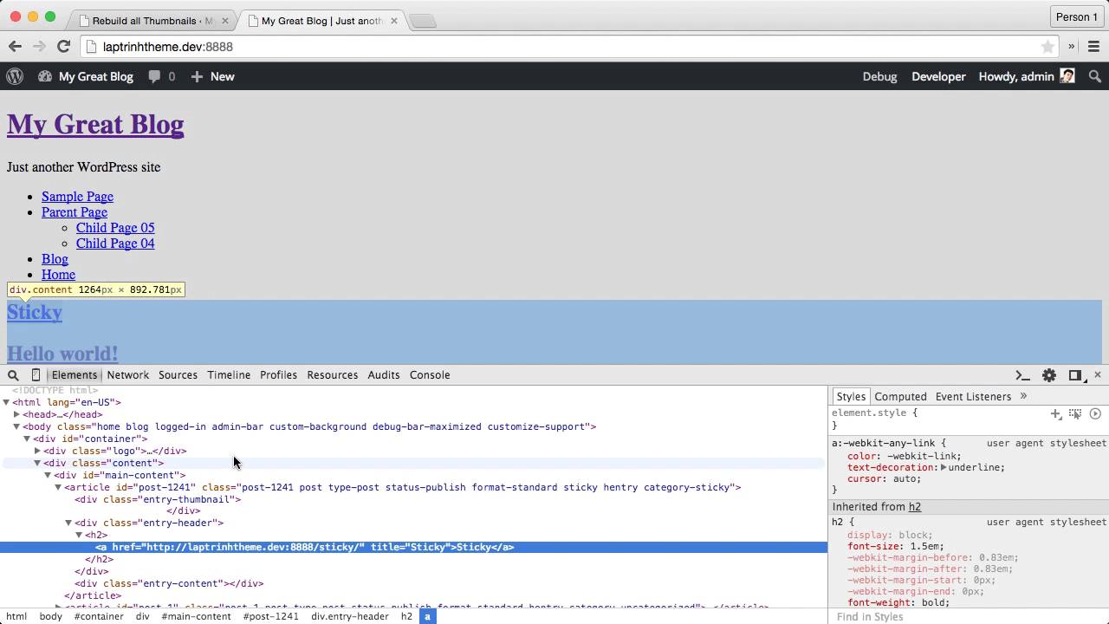The width and height of the screenshot is (1109, 624).
Task: Toggle DevTools device mode phone icon
Action: [x=36, y=375]
